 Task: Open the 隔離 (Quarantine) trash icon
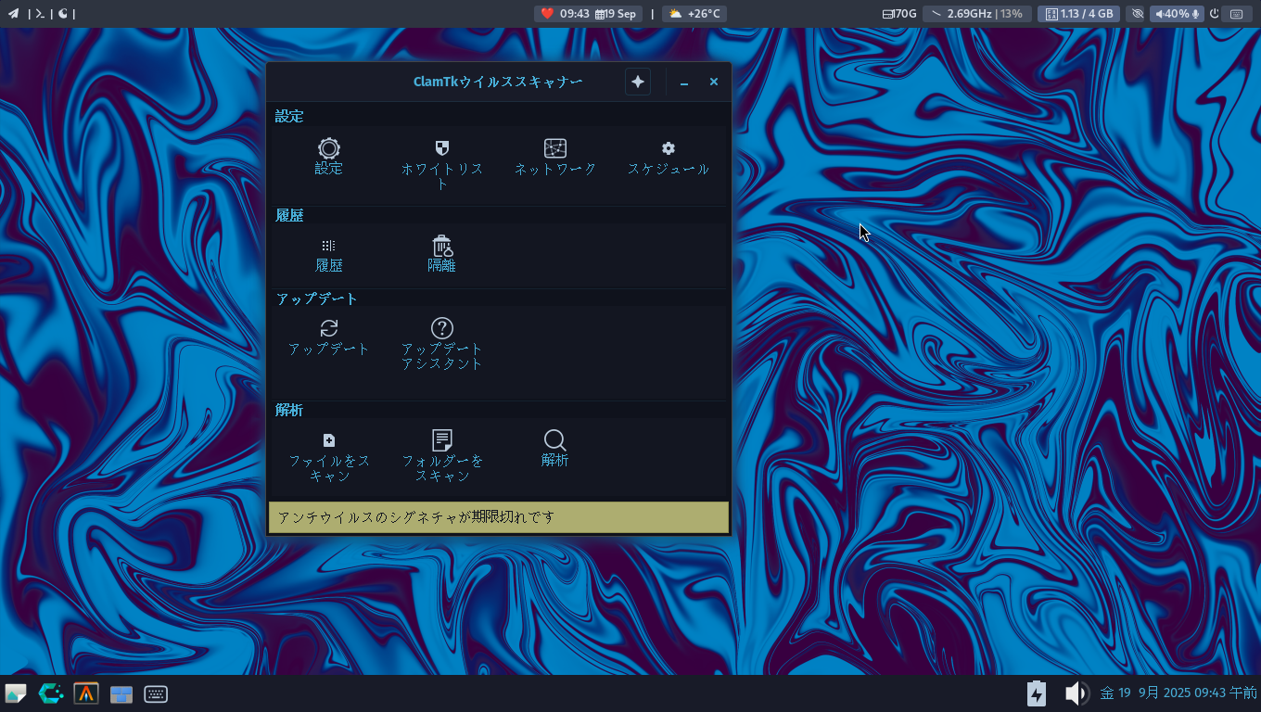coord(442,246)
